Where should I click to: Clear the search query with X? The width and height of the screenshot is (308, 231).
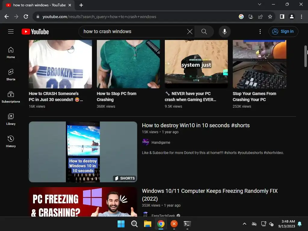(190, 31)
